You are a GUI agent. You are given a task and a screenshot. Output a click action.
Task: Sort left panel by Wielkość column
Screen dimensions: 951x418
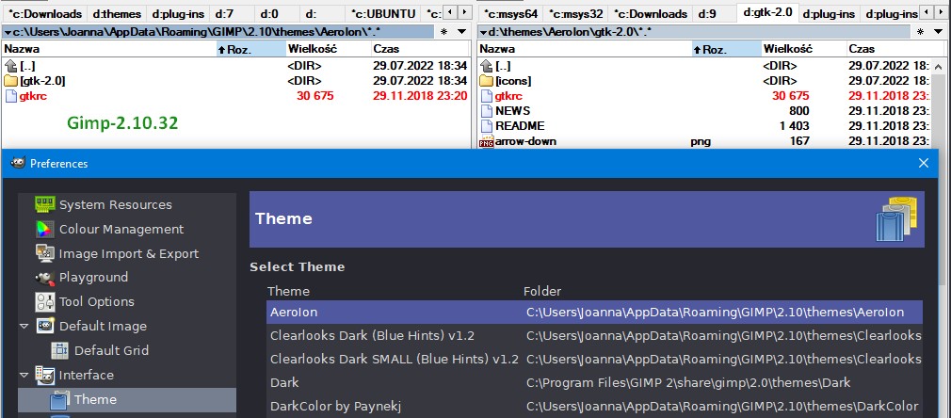click(328, 49)
